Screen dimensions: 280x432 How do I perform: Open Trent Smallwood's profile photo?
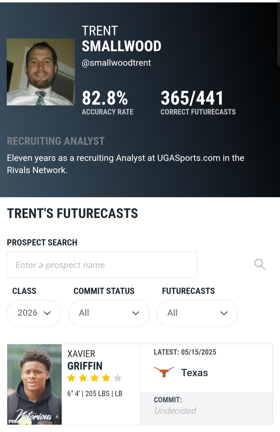pyautogui.click(x=41, y=72)
